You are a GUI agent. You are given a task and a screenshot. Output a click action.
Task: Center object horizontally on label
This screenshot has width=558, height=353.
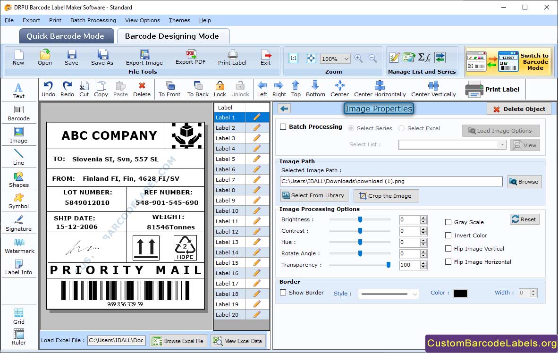pos(380,89)
